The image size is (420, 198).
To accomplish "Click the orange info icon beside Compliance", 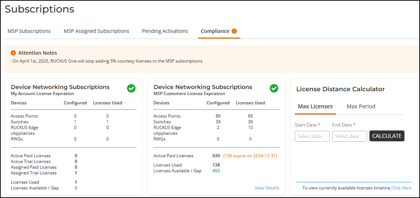I will pyautogui.click(x=234, y=31).
